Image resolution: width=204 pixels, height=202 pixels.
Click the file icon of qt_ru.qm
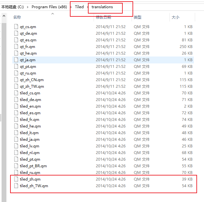(x=16, y=73)
